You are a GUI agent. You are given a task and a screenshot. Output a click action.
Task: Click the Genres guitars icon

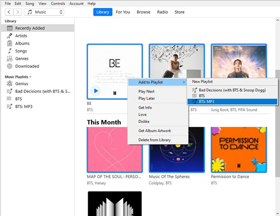10,58
